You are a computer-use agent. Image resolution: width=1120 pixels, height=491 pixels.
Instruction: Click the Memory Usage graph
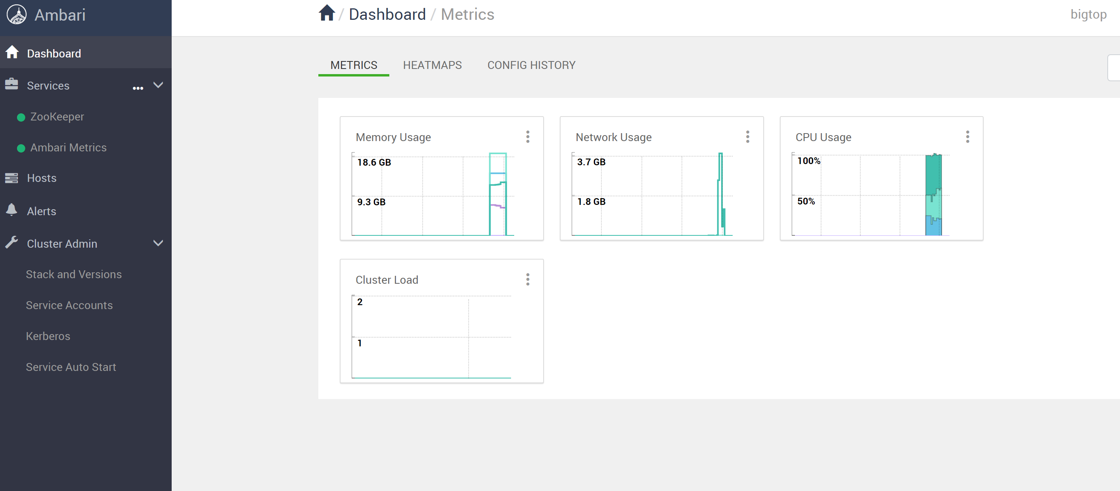pyautogui.click(x=433, y=194)
